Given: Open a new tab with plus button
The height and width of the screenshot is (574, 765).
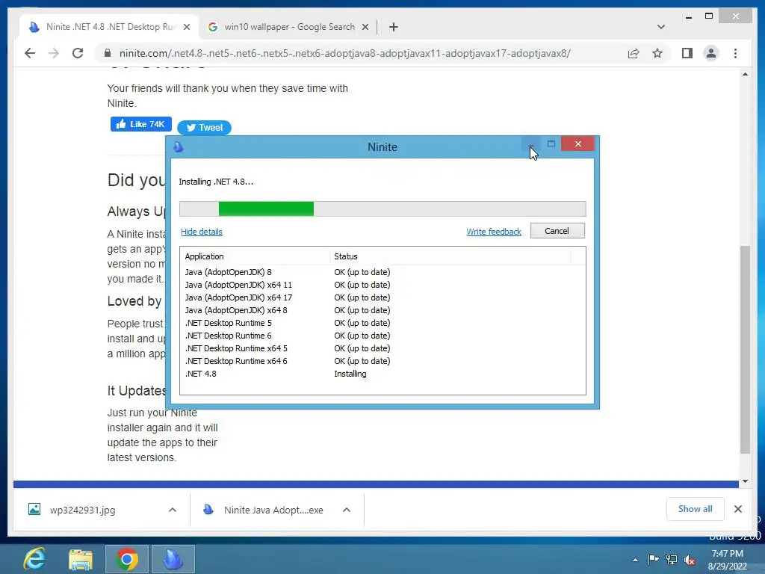Looking at the screenshot, I should [393, 27].
